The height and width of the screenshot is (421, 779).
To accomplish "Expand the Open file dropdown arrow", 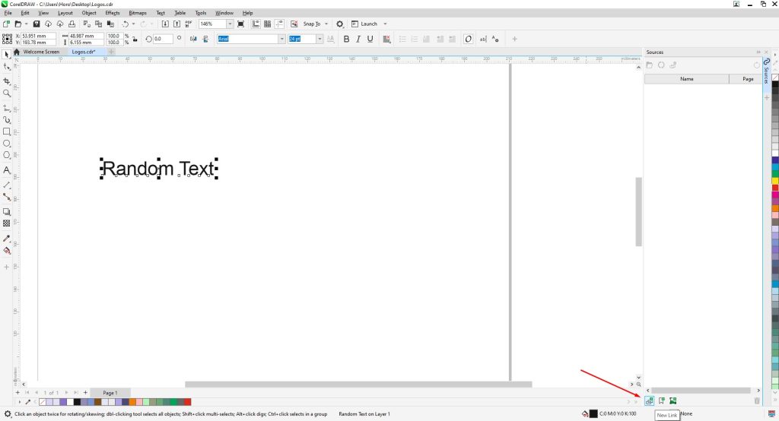I will pyautogui.click(x=27, y=24).
